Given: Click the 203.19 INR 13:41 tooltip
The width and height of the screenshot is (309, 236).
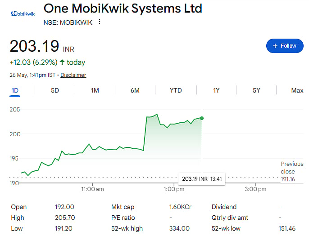Looking at the screenshot, I should (x=202, y=179).
